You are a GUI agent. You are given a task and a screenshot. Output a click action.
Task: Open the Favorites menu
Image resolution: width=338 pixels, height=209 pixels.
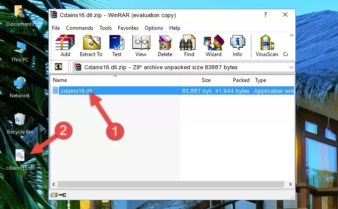(128, 28)
